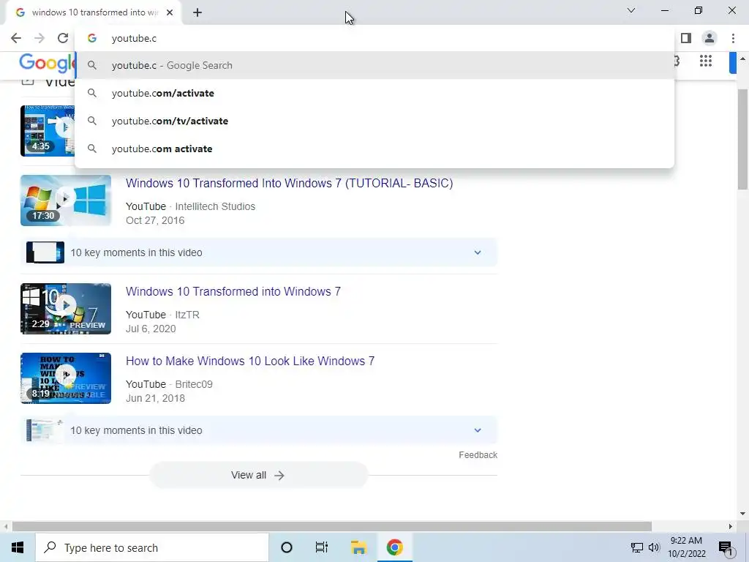
Task: Expand key moments under Intellitech Studios video
Action: 259,252
